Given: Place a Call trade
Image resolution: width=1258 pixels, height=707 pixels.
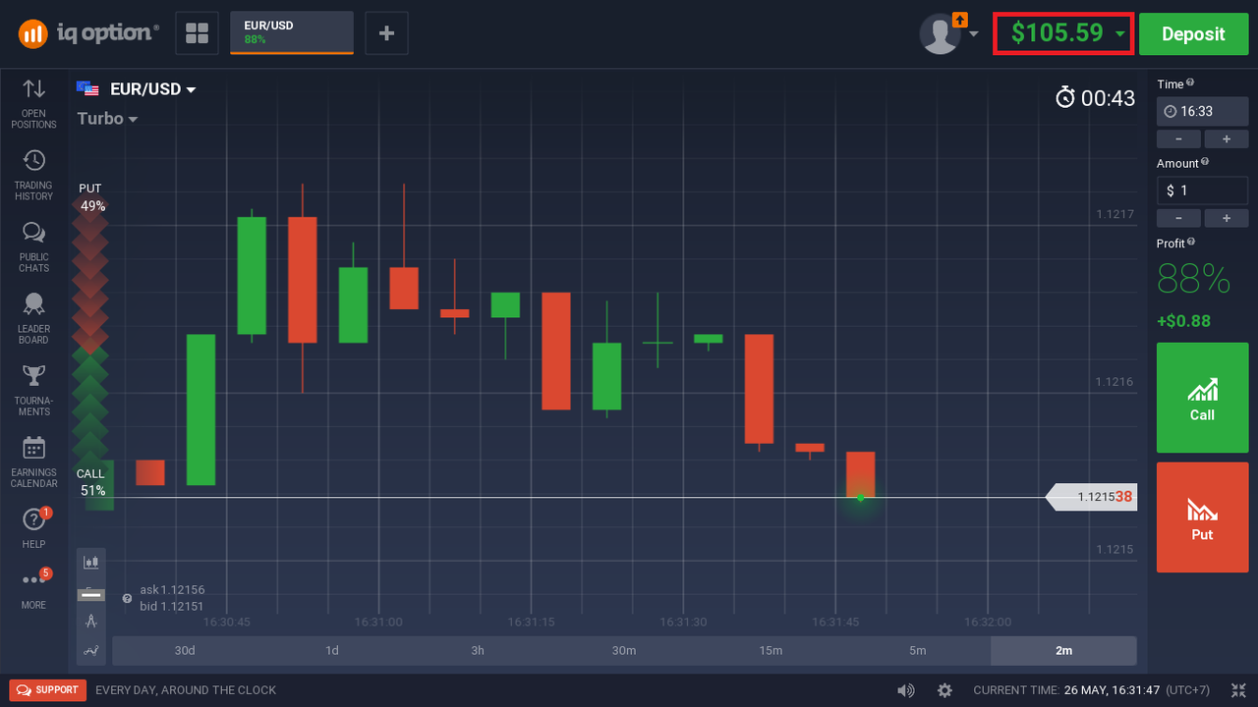Looking at the screenshot, I should coord(1202,398).
